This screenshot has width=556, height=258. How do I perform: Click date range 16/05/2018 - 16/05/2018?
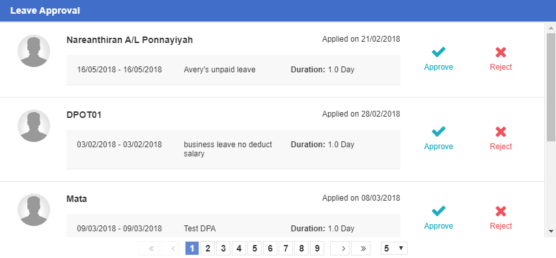click(120, 70)
